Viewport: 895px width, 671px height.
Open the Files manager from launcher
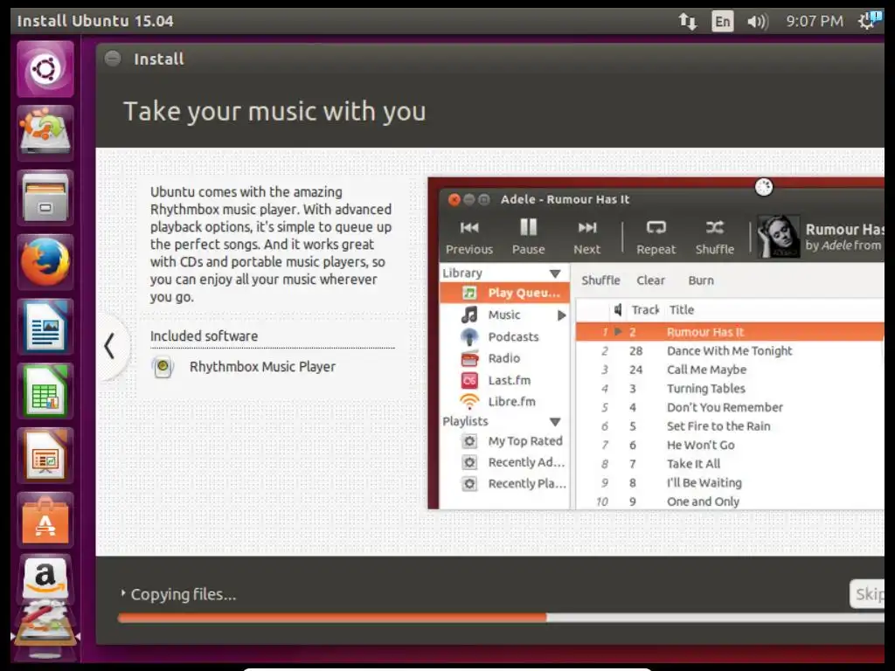(45, 197)
